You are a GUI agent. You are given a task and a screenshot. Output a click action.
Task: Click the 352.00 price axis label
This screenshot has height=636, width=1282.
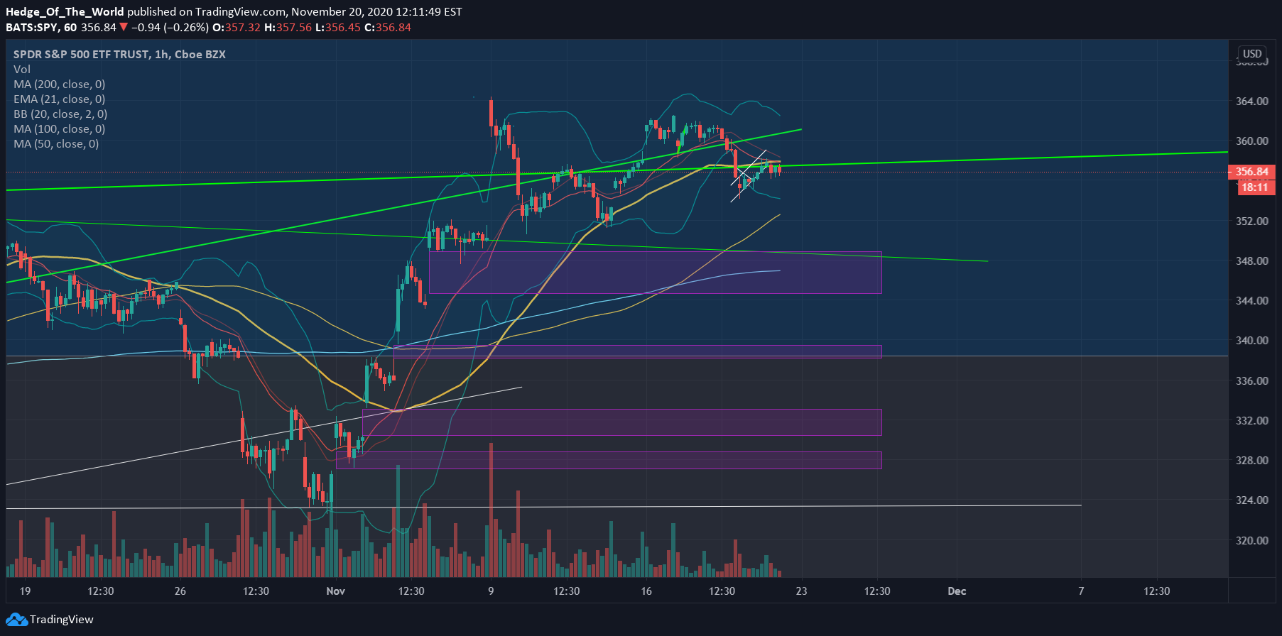[x=1252, y=221]
